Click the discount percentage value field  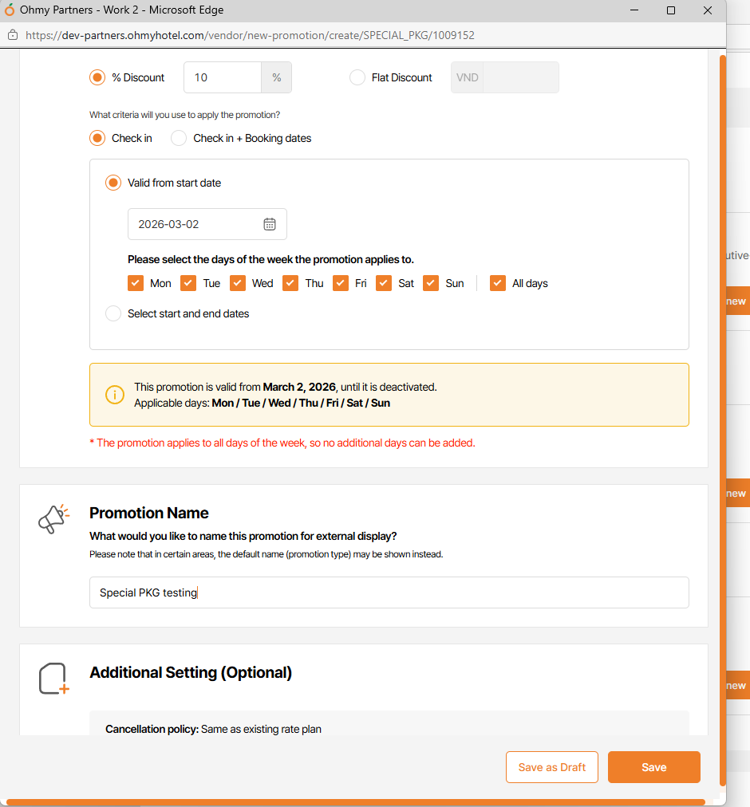[223, 77]
